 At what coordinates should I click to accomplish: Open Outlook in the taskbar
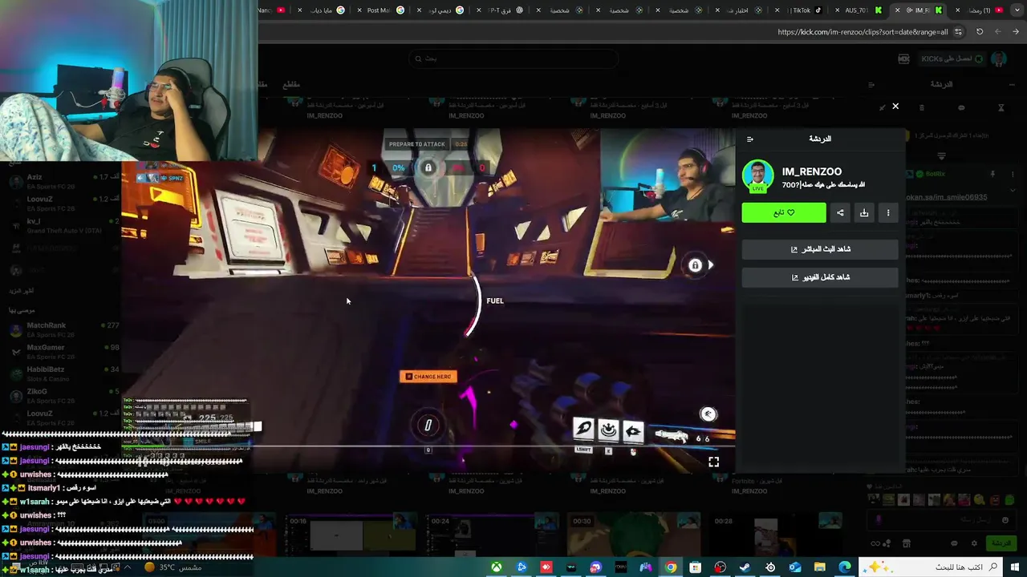tap(795, 567)
